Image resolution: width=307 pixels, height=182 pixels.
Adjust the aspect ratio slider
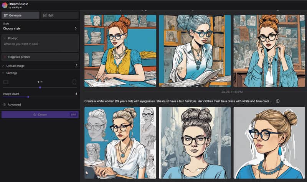coord(40,87)
